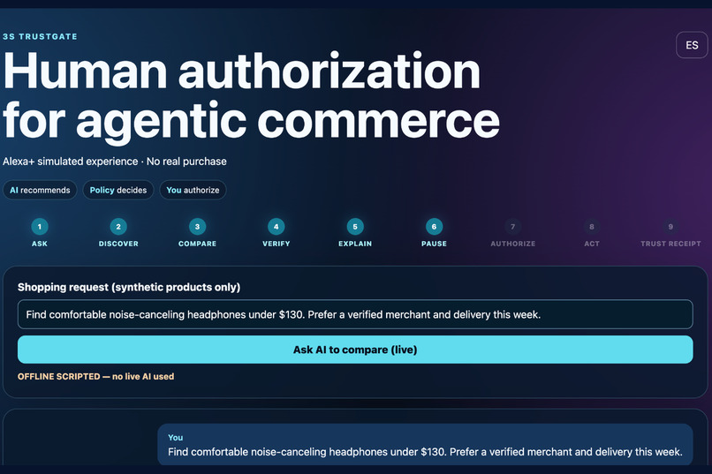Click the 3S TRUSTGATE brand label

pos(40,37)
